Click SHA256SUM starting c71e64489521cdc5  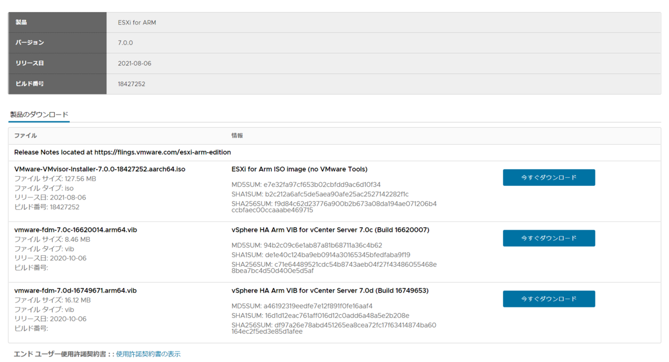point(334,267)
